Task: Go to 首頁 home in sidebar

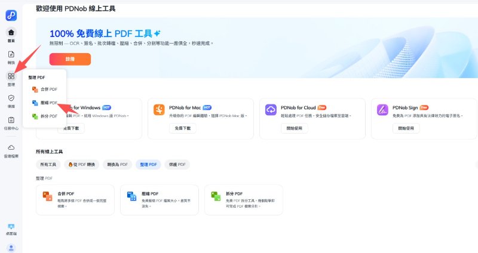Action: point(11,35)
